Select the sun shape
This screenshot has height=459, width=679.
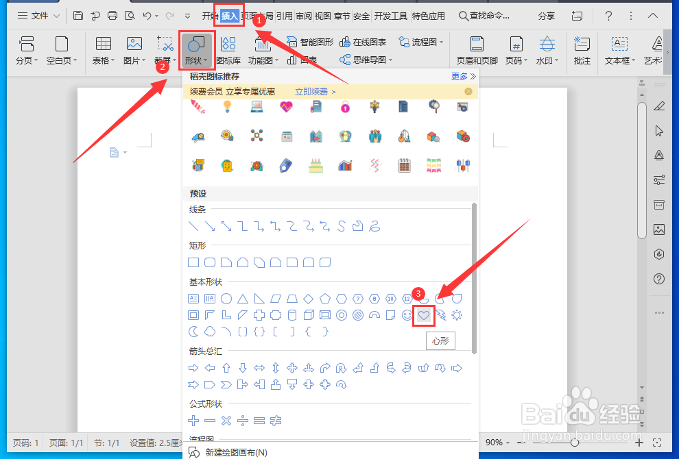tap(457, 315)
